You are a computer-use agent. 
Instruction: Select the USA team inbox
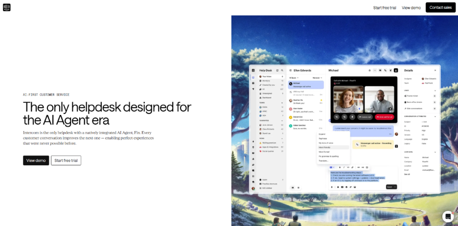pyautogui.click(x=272, y=115)
